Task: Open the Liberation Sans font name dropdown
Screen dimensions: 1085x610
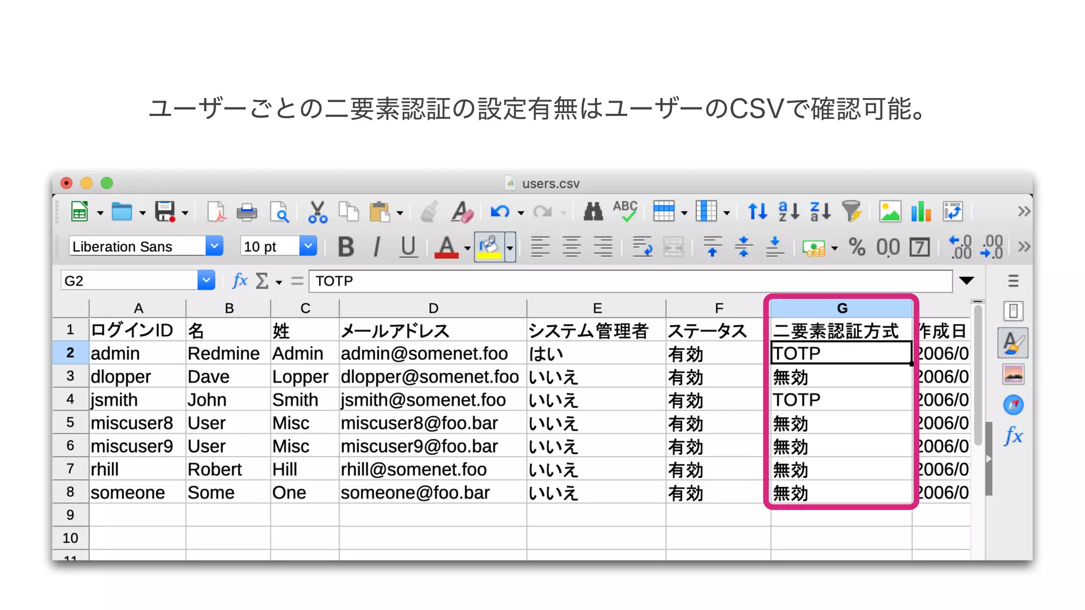Action: click(214, 246)
